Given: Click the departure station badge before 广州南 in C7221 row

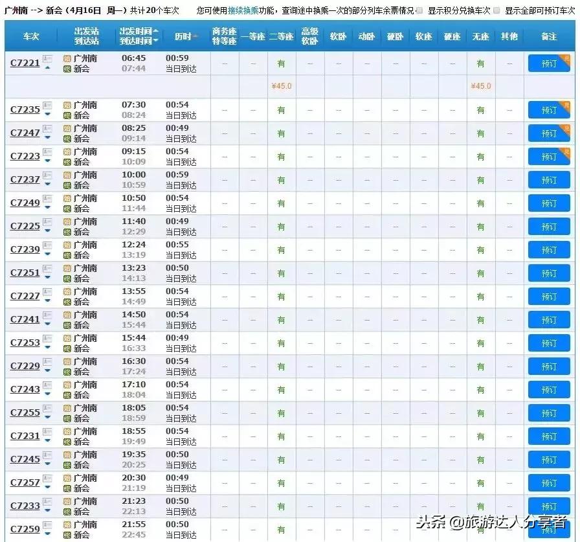Looking at the screenshot, I should coord(67,60).
